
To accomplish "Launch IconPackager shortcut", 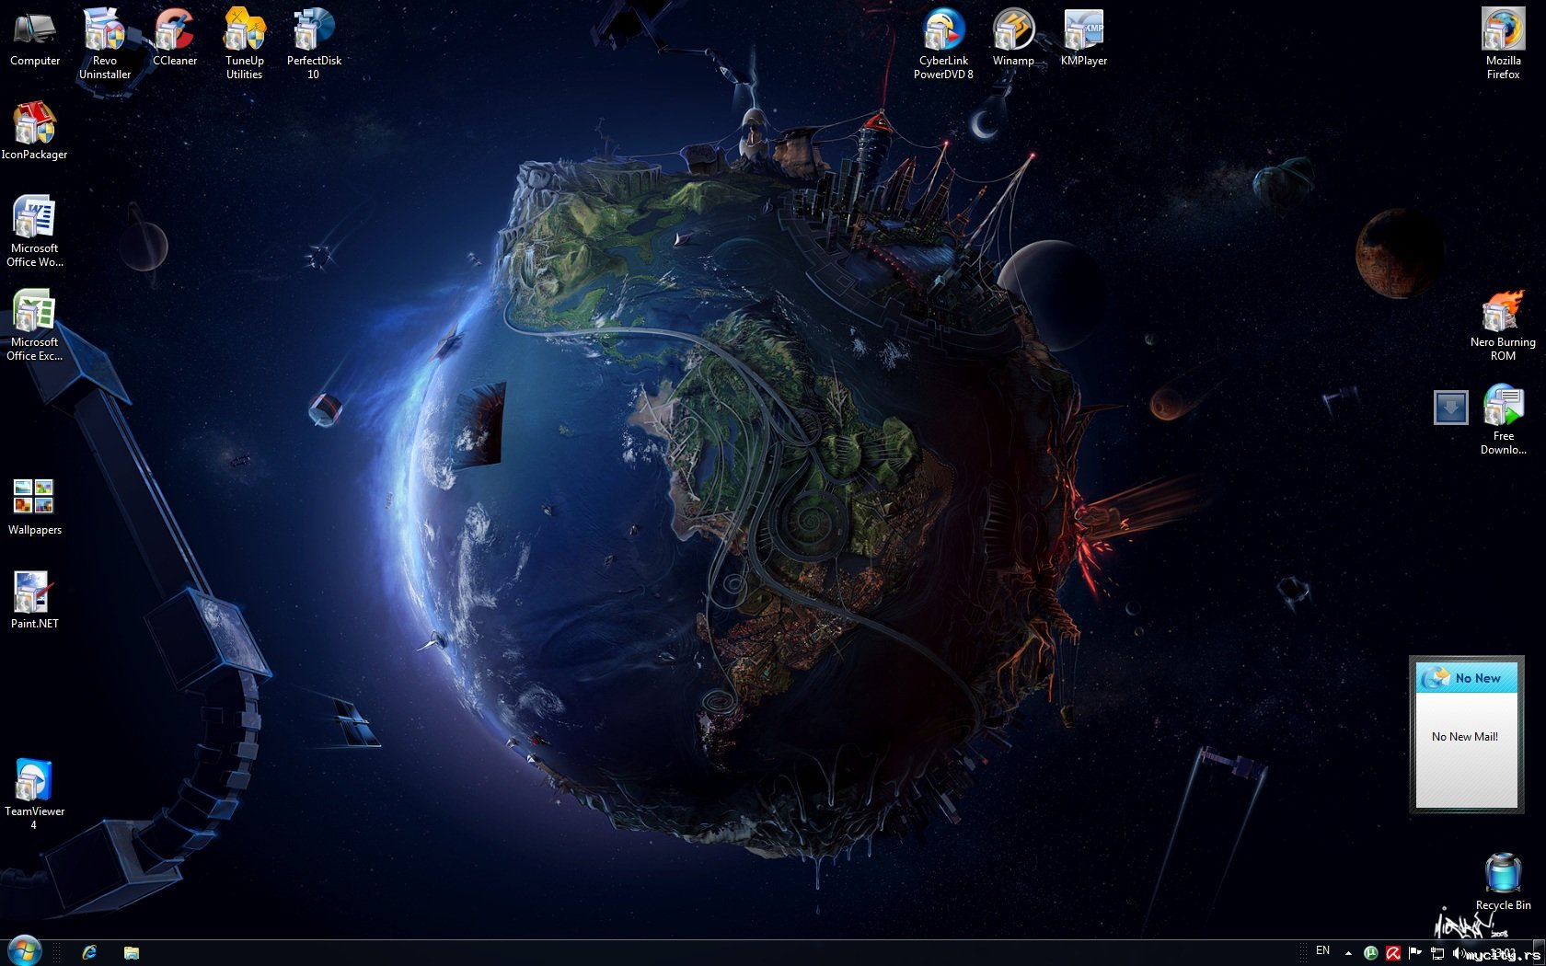I will point(35,132).
